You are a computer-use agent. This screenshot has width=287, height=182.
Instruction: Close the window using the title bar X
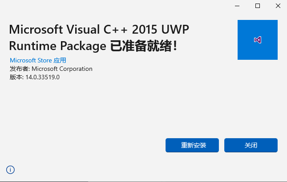277,6
